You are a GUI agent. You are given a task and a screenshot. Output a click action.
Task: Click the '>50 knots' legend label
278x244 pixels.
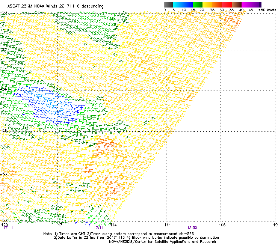267,10
